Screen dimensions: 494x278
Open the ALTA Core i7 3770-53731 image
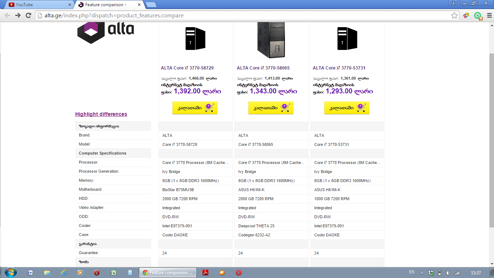pos(347,39)
